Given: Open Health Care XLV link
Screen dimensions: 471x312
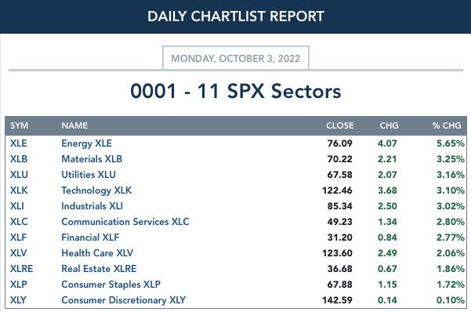Looking at the screenshot, I should point(97,252).
